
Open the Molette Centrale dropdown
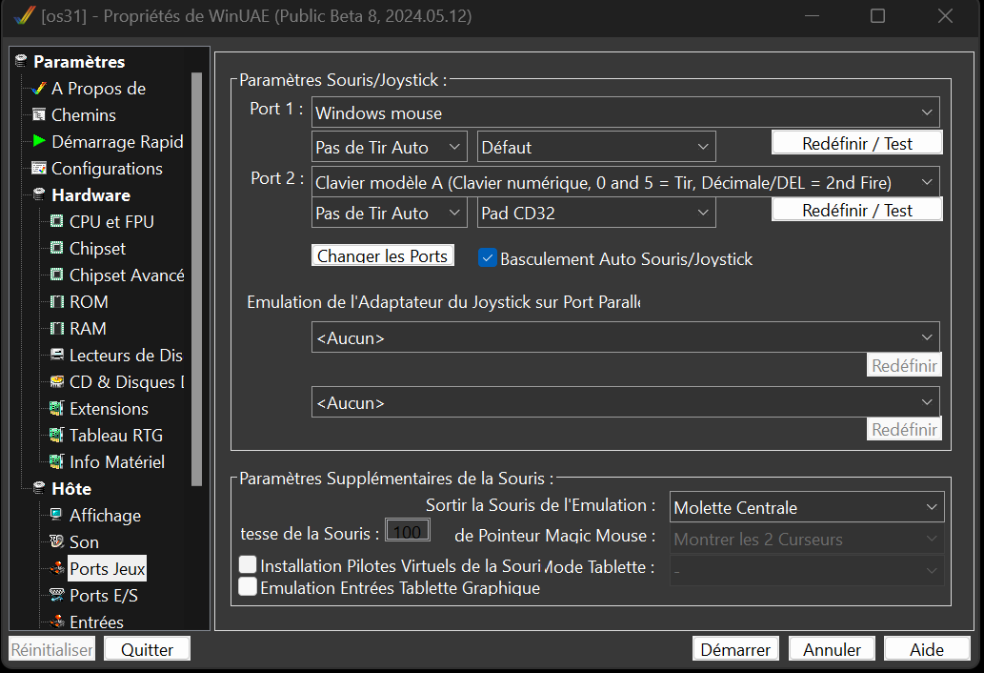tap(807, 508)
